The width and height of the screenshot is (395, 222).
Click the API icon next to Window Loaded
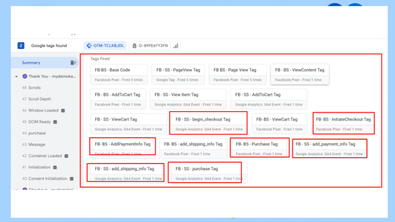(x=63, y=110)
